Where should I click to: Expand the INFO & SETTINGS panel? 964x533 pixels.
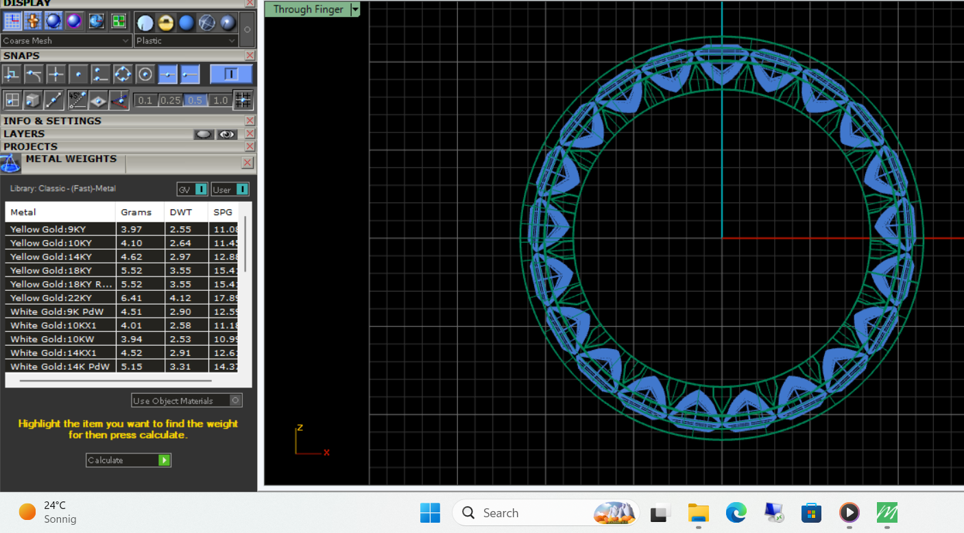52,121
